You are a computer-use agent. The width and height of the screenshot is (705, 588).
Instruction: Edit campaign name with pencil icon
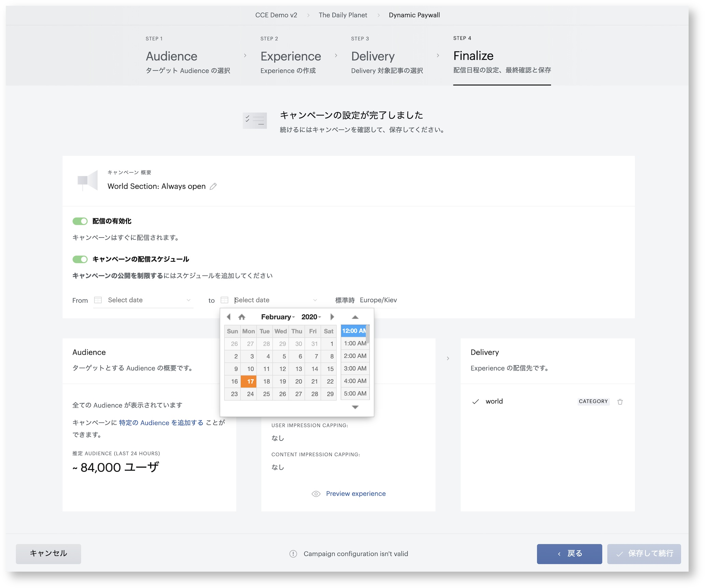pos(213,186)
